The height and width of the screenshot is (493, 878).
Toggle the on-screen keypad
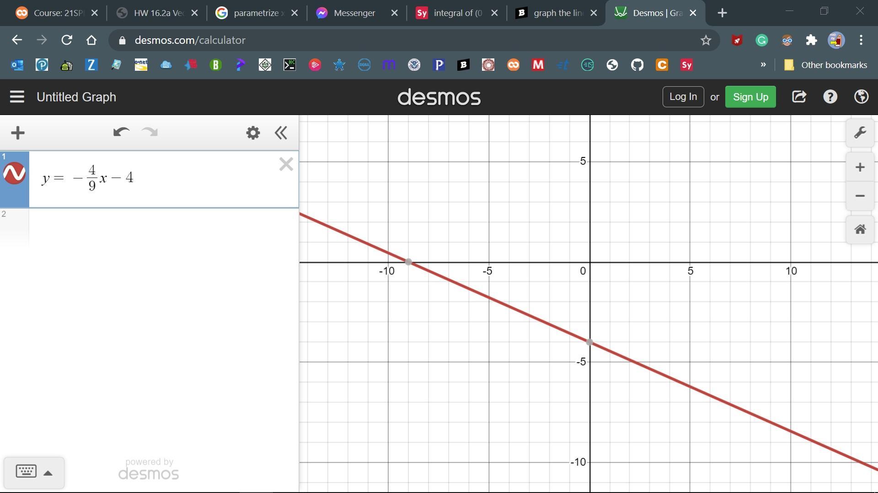click(26, 472)
